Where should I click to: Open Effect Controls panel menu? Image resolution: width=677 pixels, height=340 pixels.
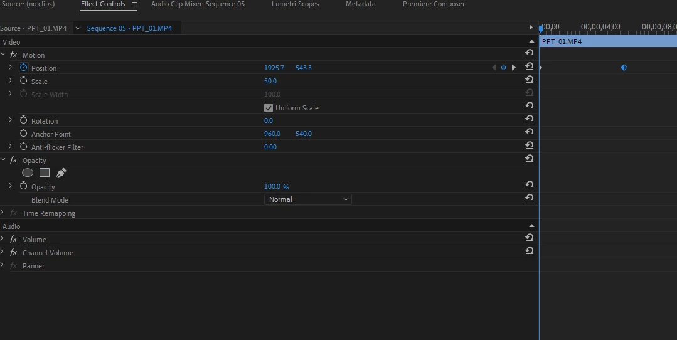pos(134,4)
